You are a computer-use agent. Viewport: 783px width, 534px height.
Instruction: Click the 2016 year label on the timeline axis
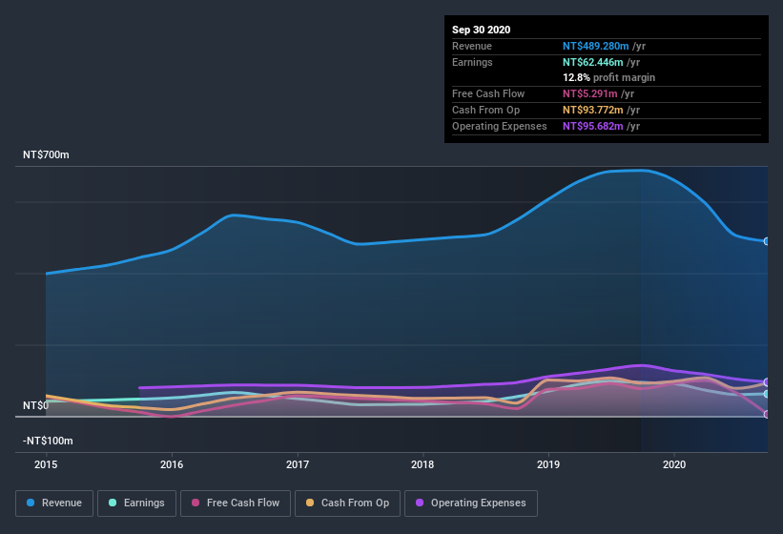pos(172,465)
